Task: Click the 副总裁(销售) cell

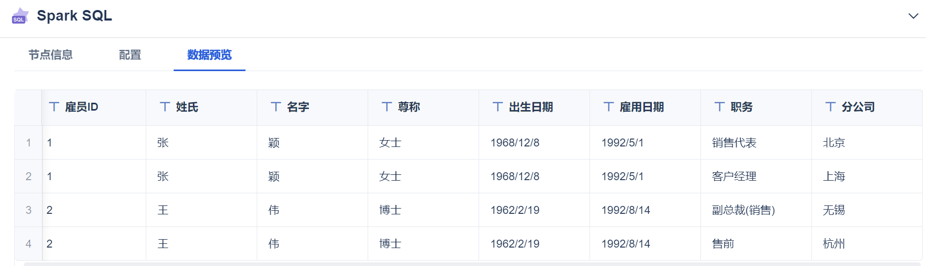Action: point(743,210)
